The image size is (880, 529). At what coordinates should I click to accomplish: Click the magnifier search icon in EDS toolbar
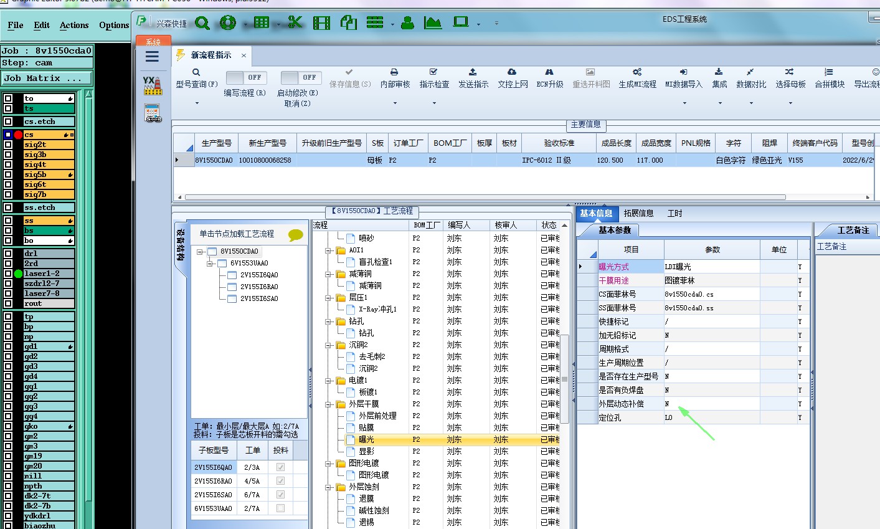(x=202, y=23)
